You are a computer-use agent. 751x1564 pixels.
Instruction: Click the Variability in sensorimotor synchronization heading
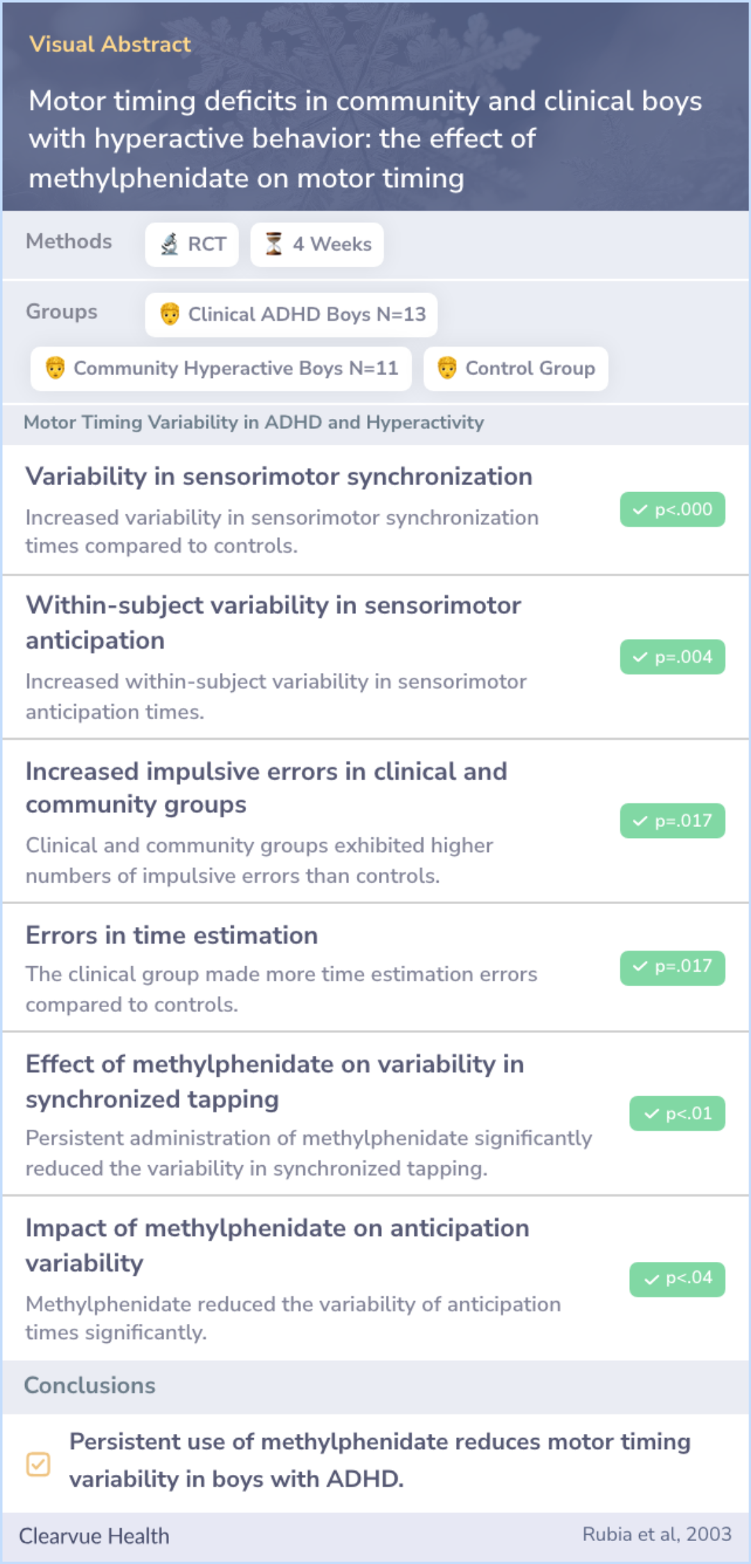pyautogui.click(x=279, y=477)
